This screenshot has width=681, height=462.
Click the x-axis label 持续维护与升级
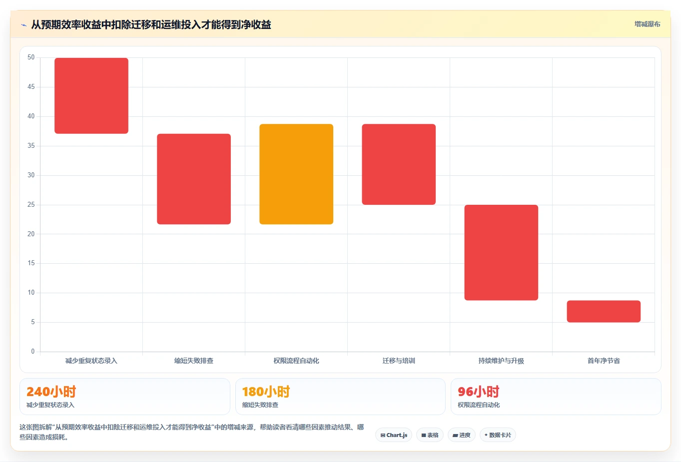coord(501,361)
